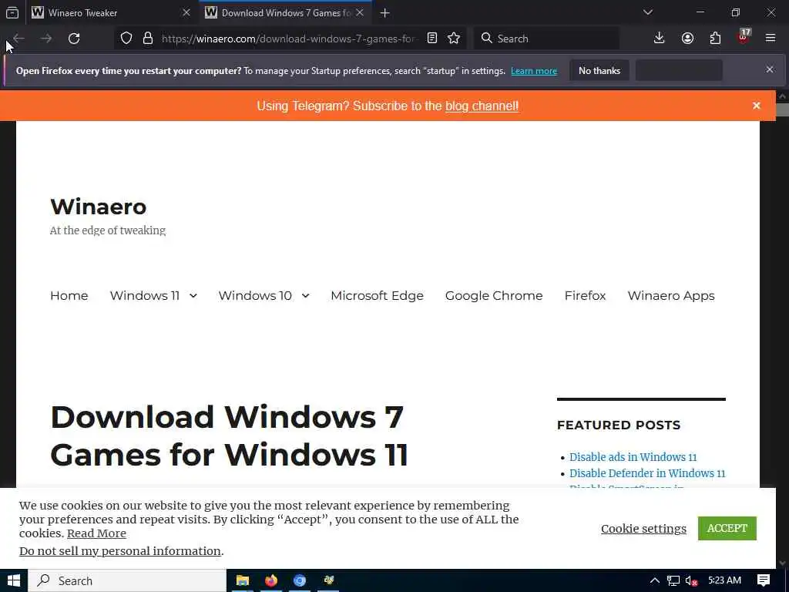Go back to previous page
Viewport: 789px width, 592px height.
(18, 39)
